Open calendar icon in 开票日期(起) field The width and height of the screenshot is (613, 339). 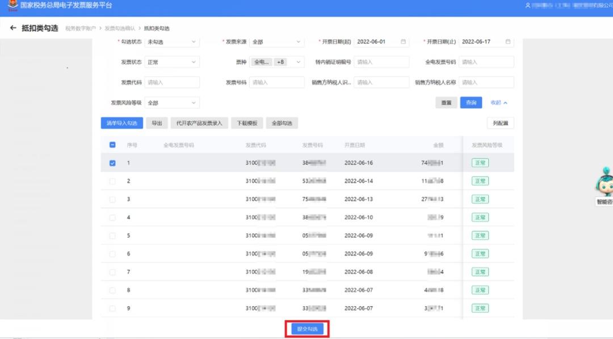click(403, 42)
